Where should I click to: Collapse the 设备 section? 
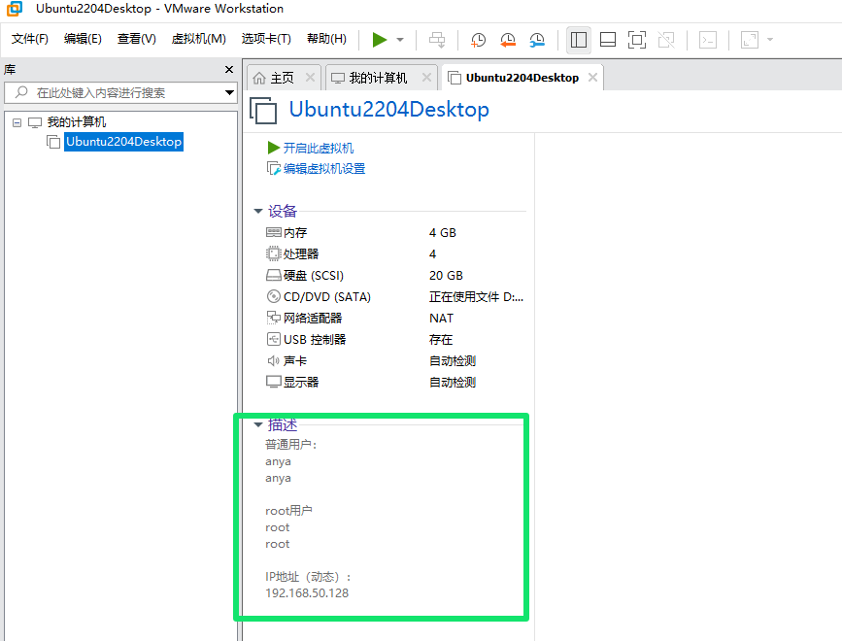coord(258,211)
